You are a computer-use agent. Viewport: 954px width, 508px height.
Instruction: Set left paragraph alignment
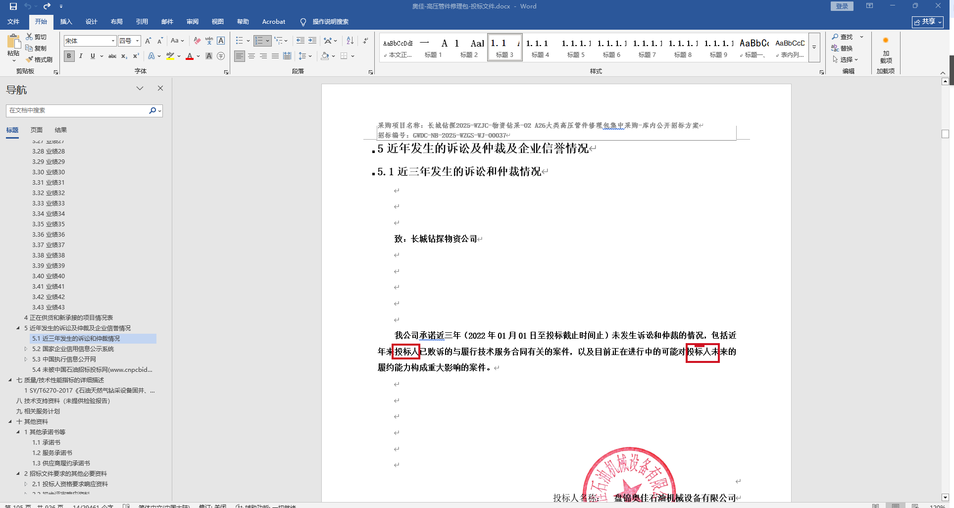pos(240,56)
